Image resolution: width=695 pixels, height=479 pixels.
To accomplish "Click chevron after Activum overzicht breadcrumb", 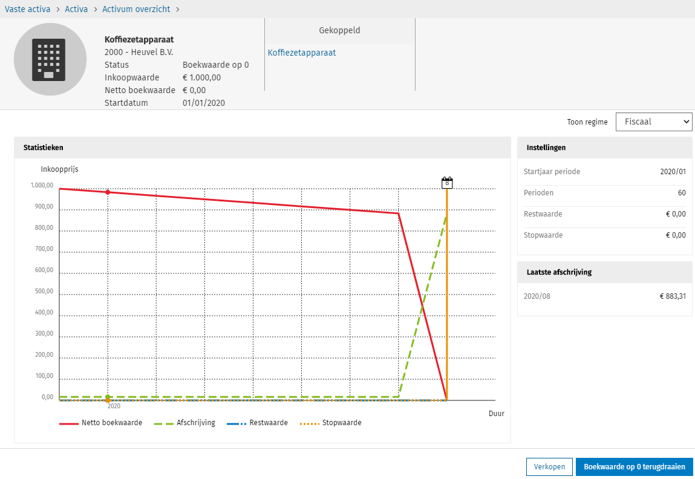I will (177, 9).
